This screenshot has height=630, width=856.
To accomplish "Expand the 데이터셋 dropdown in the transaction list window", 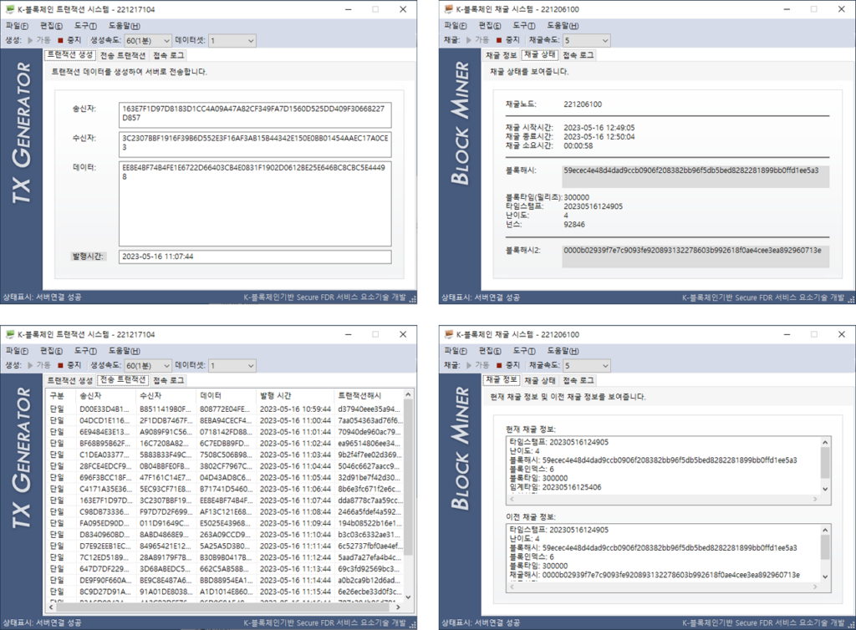I will tap(232, 366).
